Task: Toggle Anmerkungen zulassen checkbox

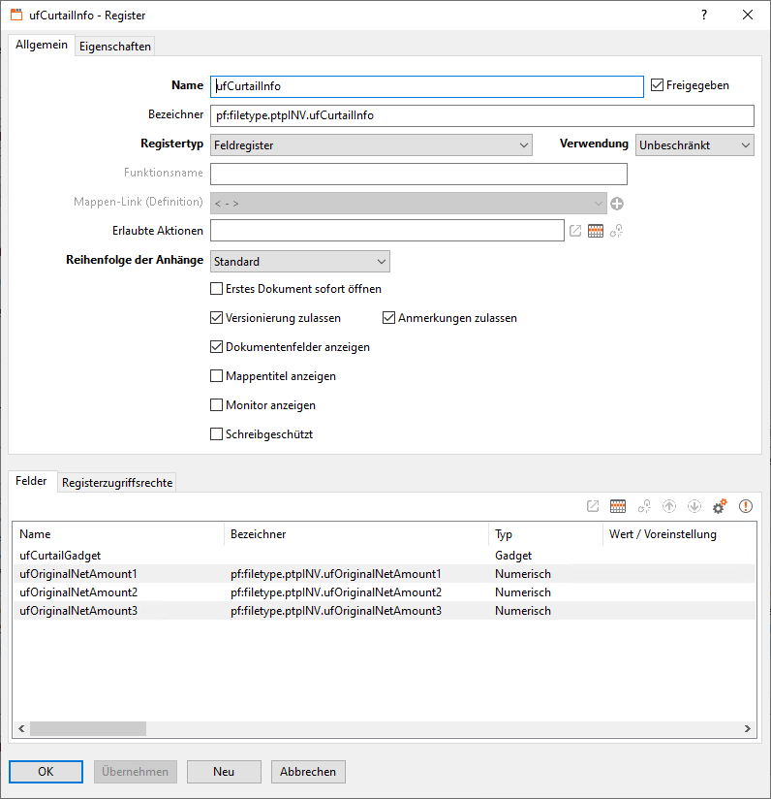Action: point(388,318)
